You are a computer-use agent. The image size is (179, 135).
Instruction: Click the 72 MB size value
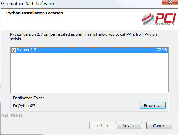(162, 50)
